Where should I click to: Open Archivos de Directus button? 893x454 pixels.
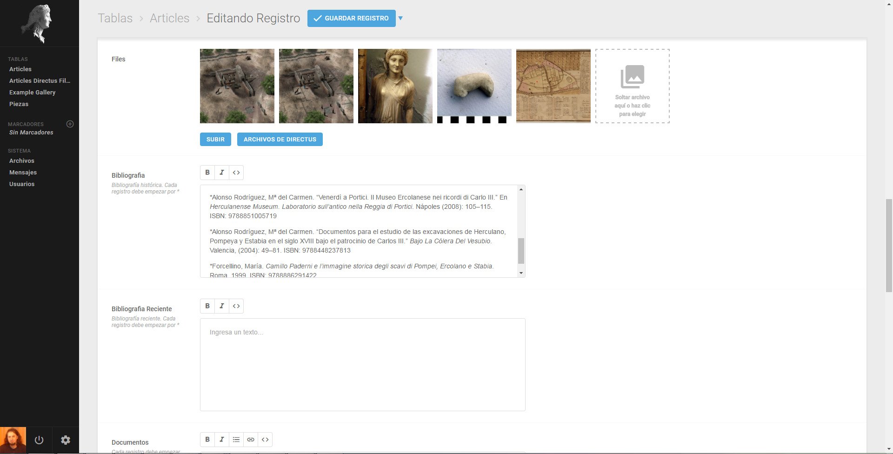280,140
